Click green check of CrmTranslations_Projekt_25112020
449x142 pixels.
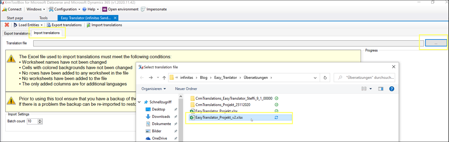click(x=276, y=105)
